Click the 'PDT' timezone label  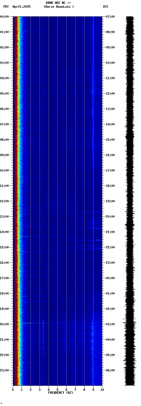coord(6,7)
